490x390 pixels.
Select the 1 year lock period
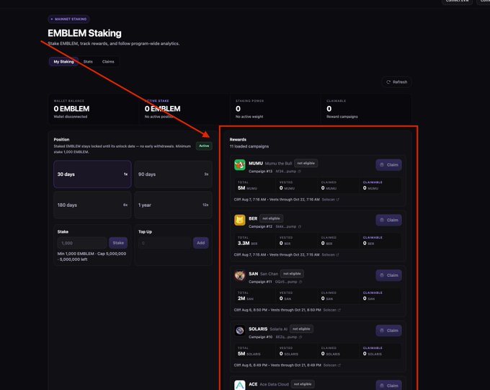pyautogui.click(x=174, y=205)
